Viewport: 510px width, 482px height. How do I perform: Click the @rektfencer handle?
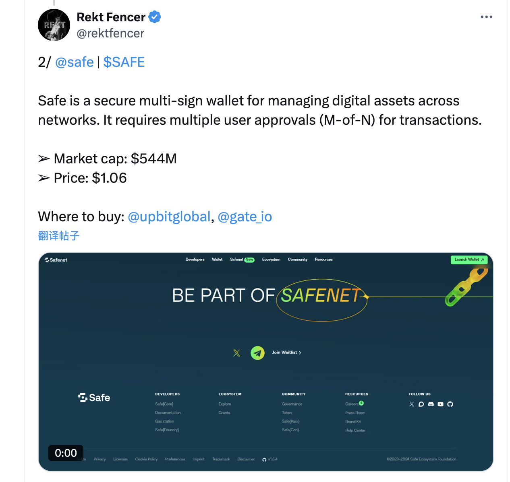click(x=110, y=33)
